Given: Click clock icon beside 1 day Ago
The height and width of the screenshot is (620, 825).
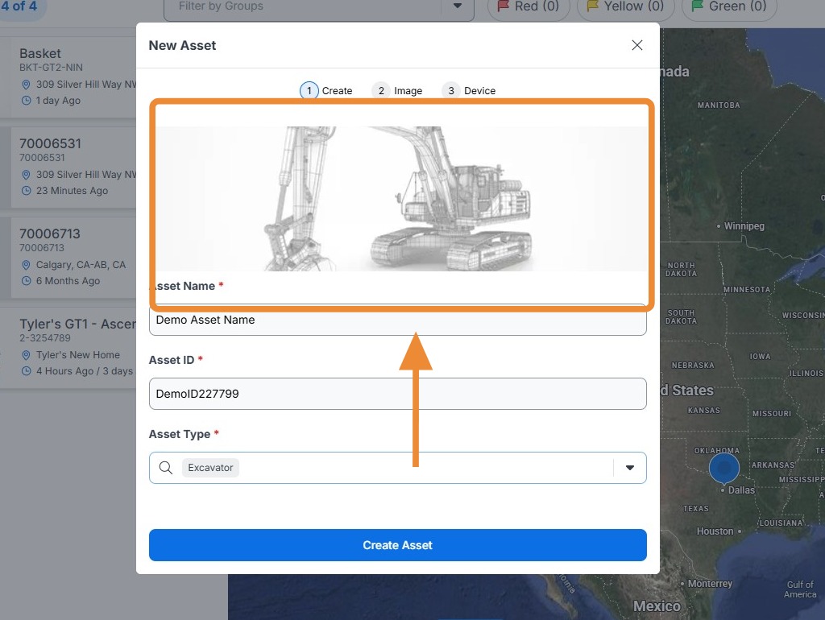Looking at the screenshot, I should pyautogui.click(x=26, y=101).
